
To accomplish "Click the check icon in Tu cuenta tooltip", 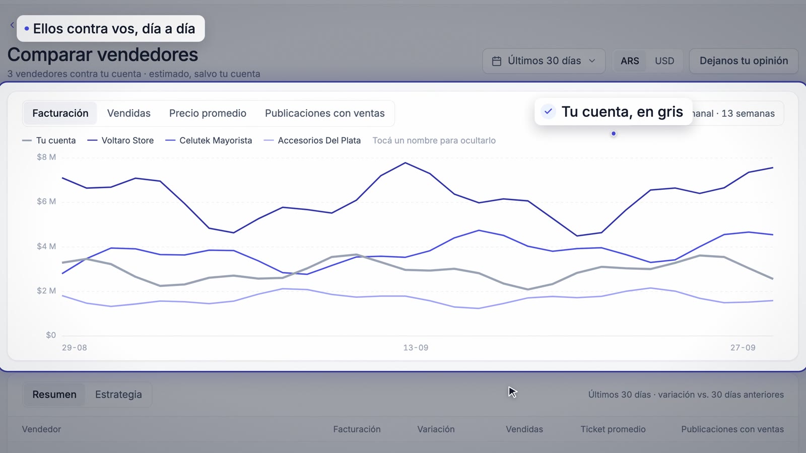I will pos(548,111).
